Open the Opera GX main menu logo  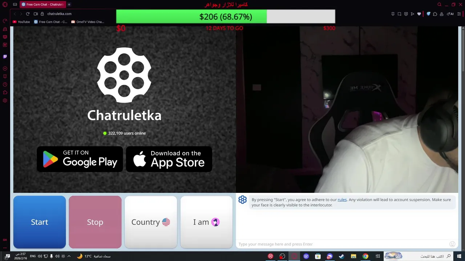tap(5, 4)
